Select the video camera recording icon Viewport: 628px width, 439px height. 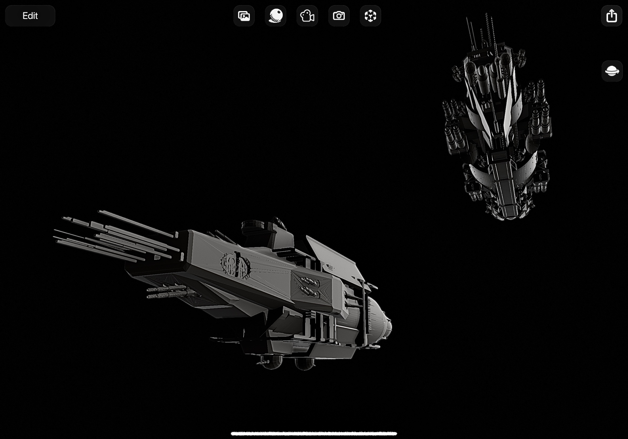pyautogui.click(x=307, y=16)
